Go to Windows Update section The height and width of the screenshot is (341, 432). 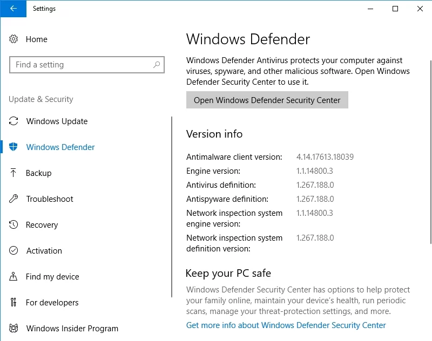pyautogui.click(x=57, y=121)
